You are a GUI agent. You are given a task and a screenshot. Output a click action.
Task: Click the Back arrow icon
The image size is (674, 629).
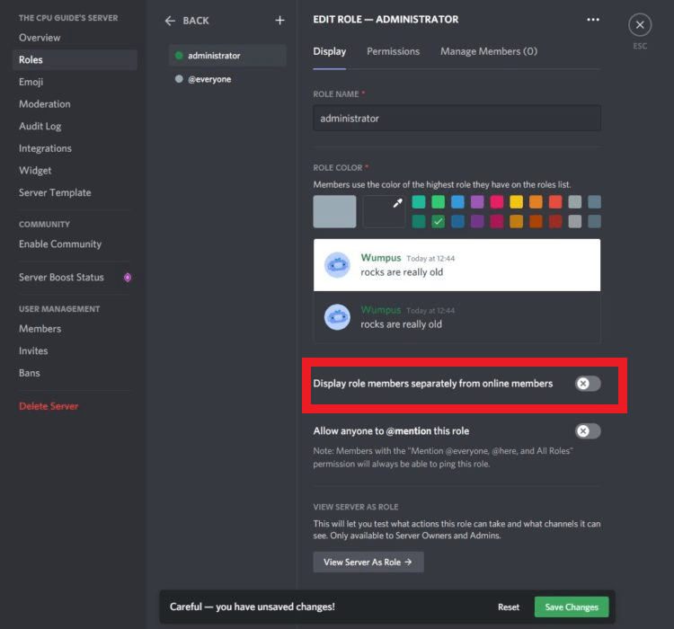pyautogui.click(x=170, y=21)
